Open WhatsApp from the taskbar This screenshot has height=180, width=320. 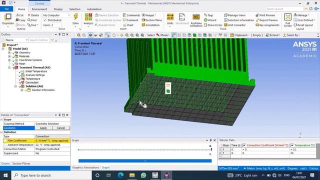[143, 175]
